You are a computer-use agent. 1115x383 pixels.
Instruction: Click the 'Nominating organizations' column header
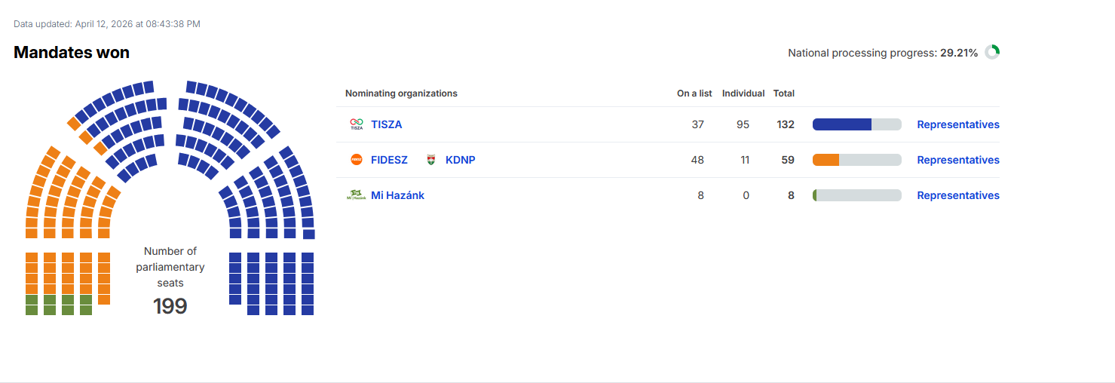pos(401,93)
